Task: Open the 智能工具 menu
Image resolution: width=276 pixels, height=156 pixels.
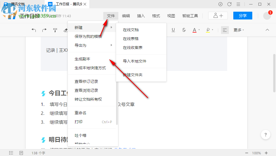Action: [190, 16]
